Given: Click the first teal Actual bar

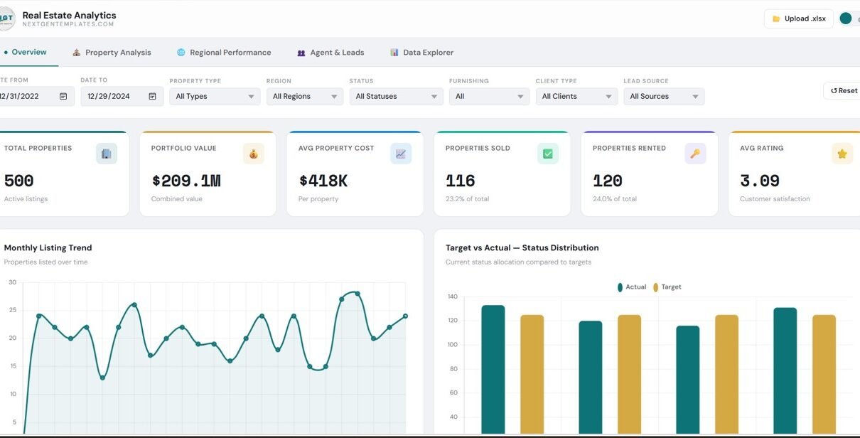Looking at the screenshot, I should click(493, 369).
